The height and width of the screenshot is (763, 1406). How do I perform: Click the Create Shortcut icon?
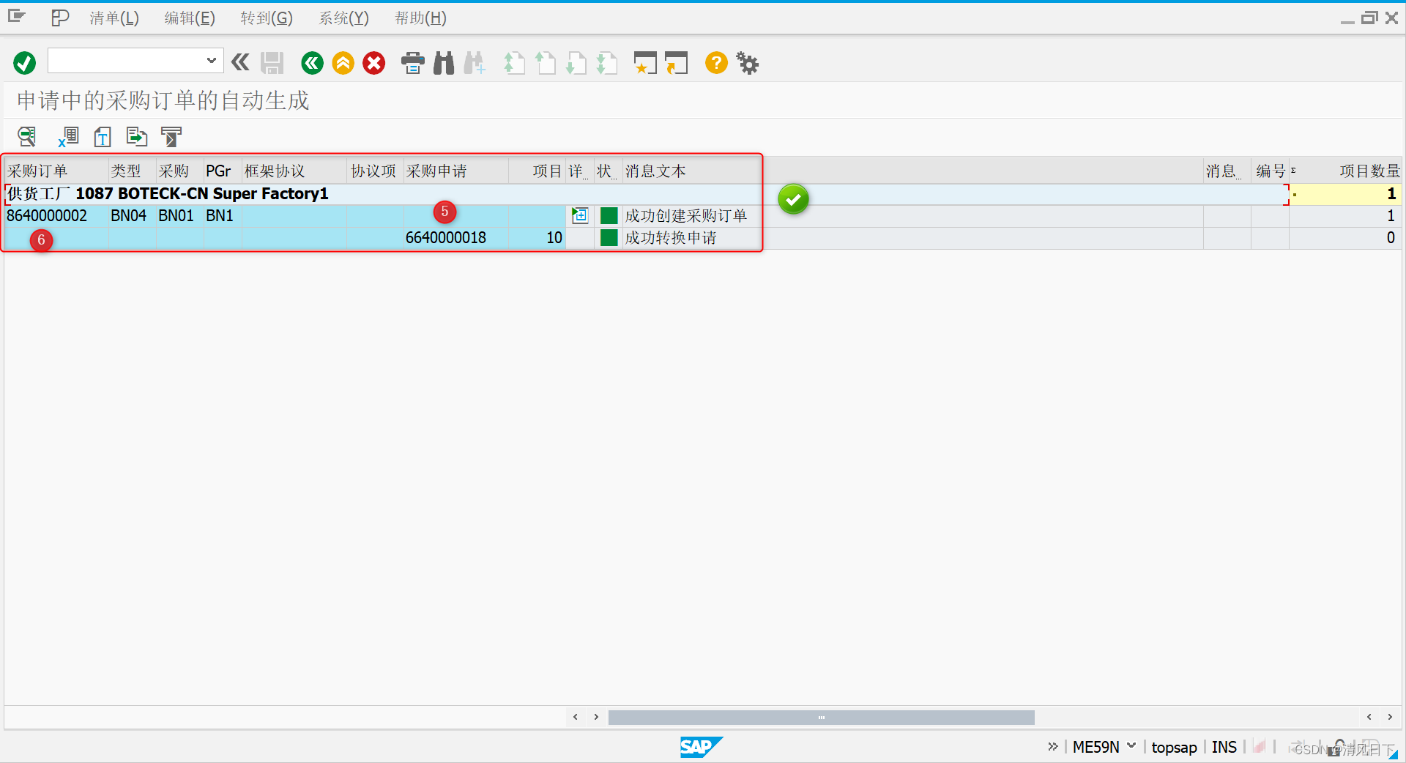tap(676, 63)
